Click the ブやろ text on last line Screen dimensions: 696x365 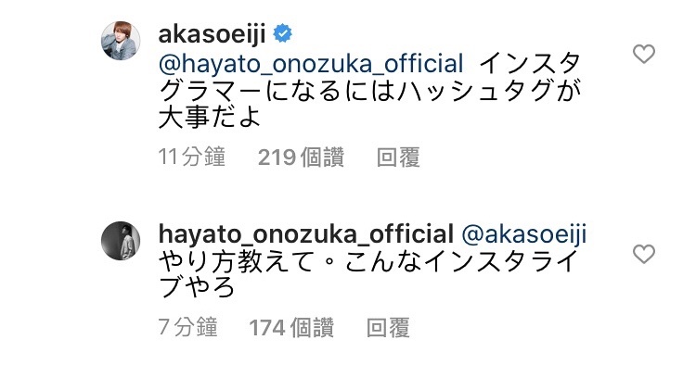click(x=197, y=289)
